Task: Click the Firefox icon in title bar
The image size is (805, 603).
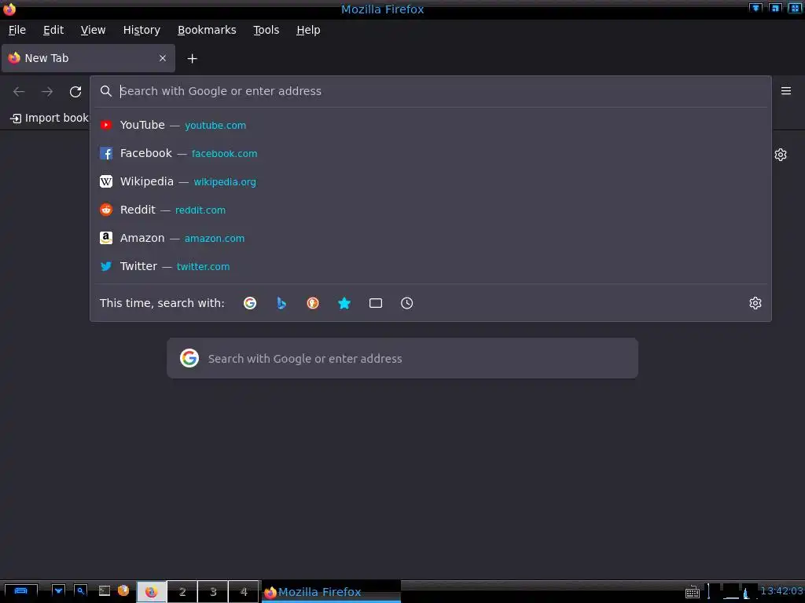Action: tap(9, 9)
